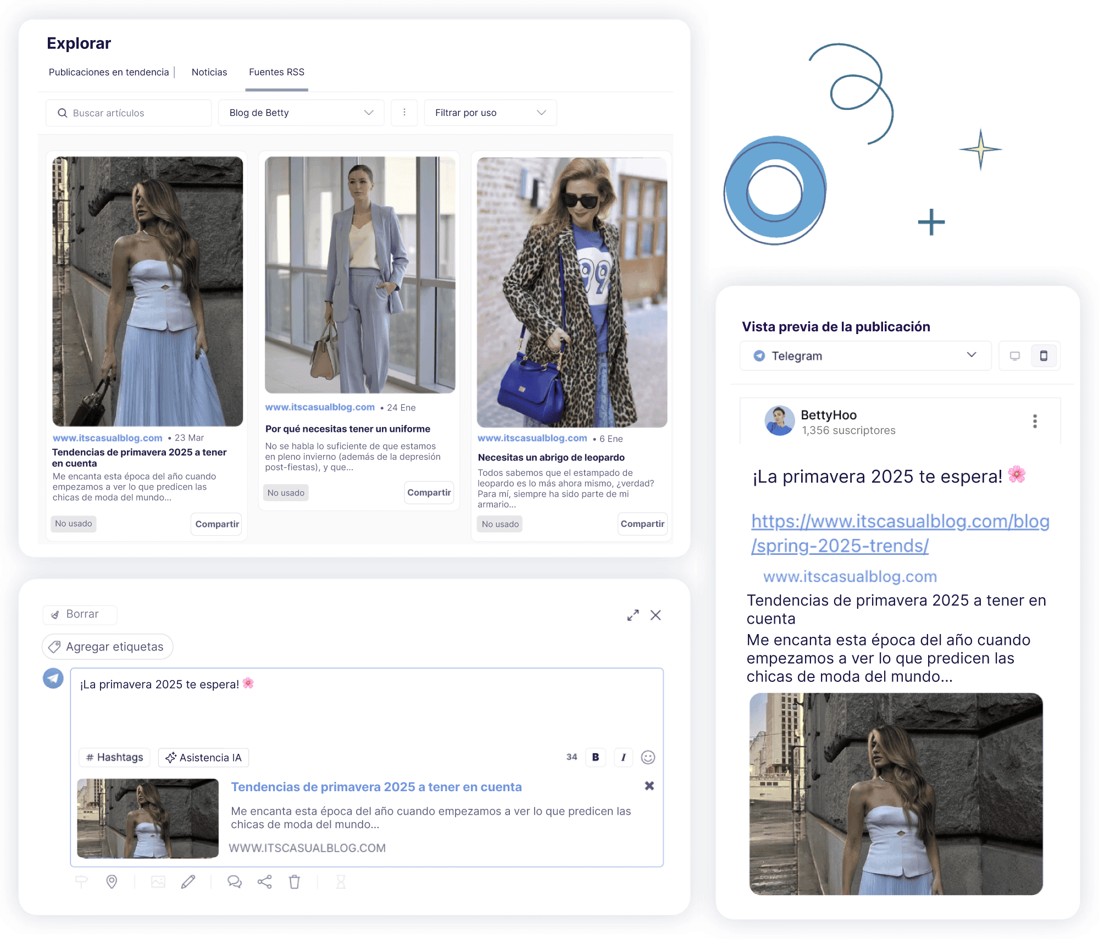Toggle italic formatting button
Viewport: 1099px width, 939px height.
click(623, 757)
